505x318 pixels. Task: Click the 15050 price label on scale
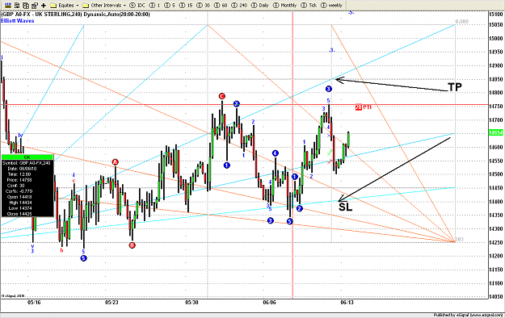tap(496, 24)
